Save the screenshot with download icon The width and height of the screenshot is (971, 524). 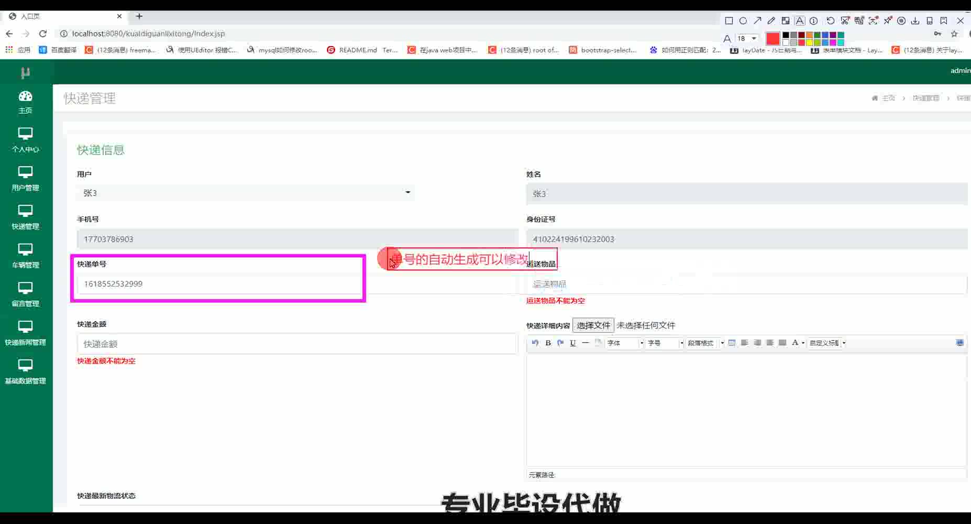tap(915, 21)
